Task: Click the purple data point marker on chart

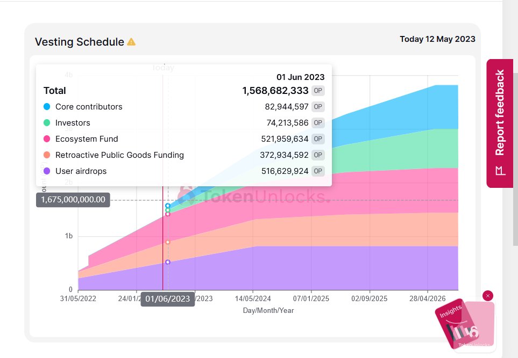Action: tap(168, 262)
